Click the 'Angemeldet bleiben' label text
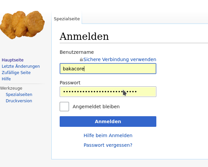The image size is (208, 167). pos(96,107)
